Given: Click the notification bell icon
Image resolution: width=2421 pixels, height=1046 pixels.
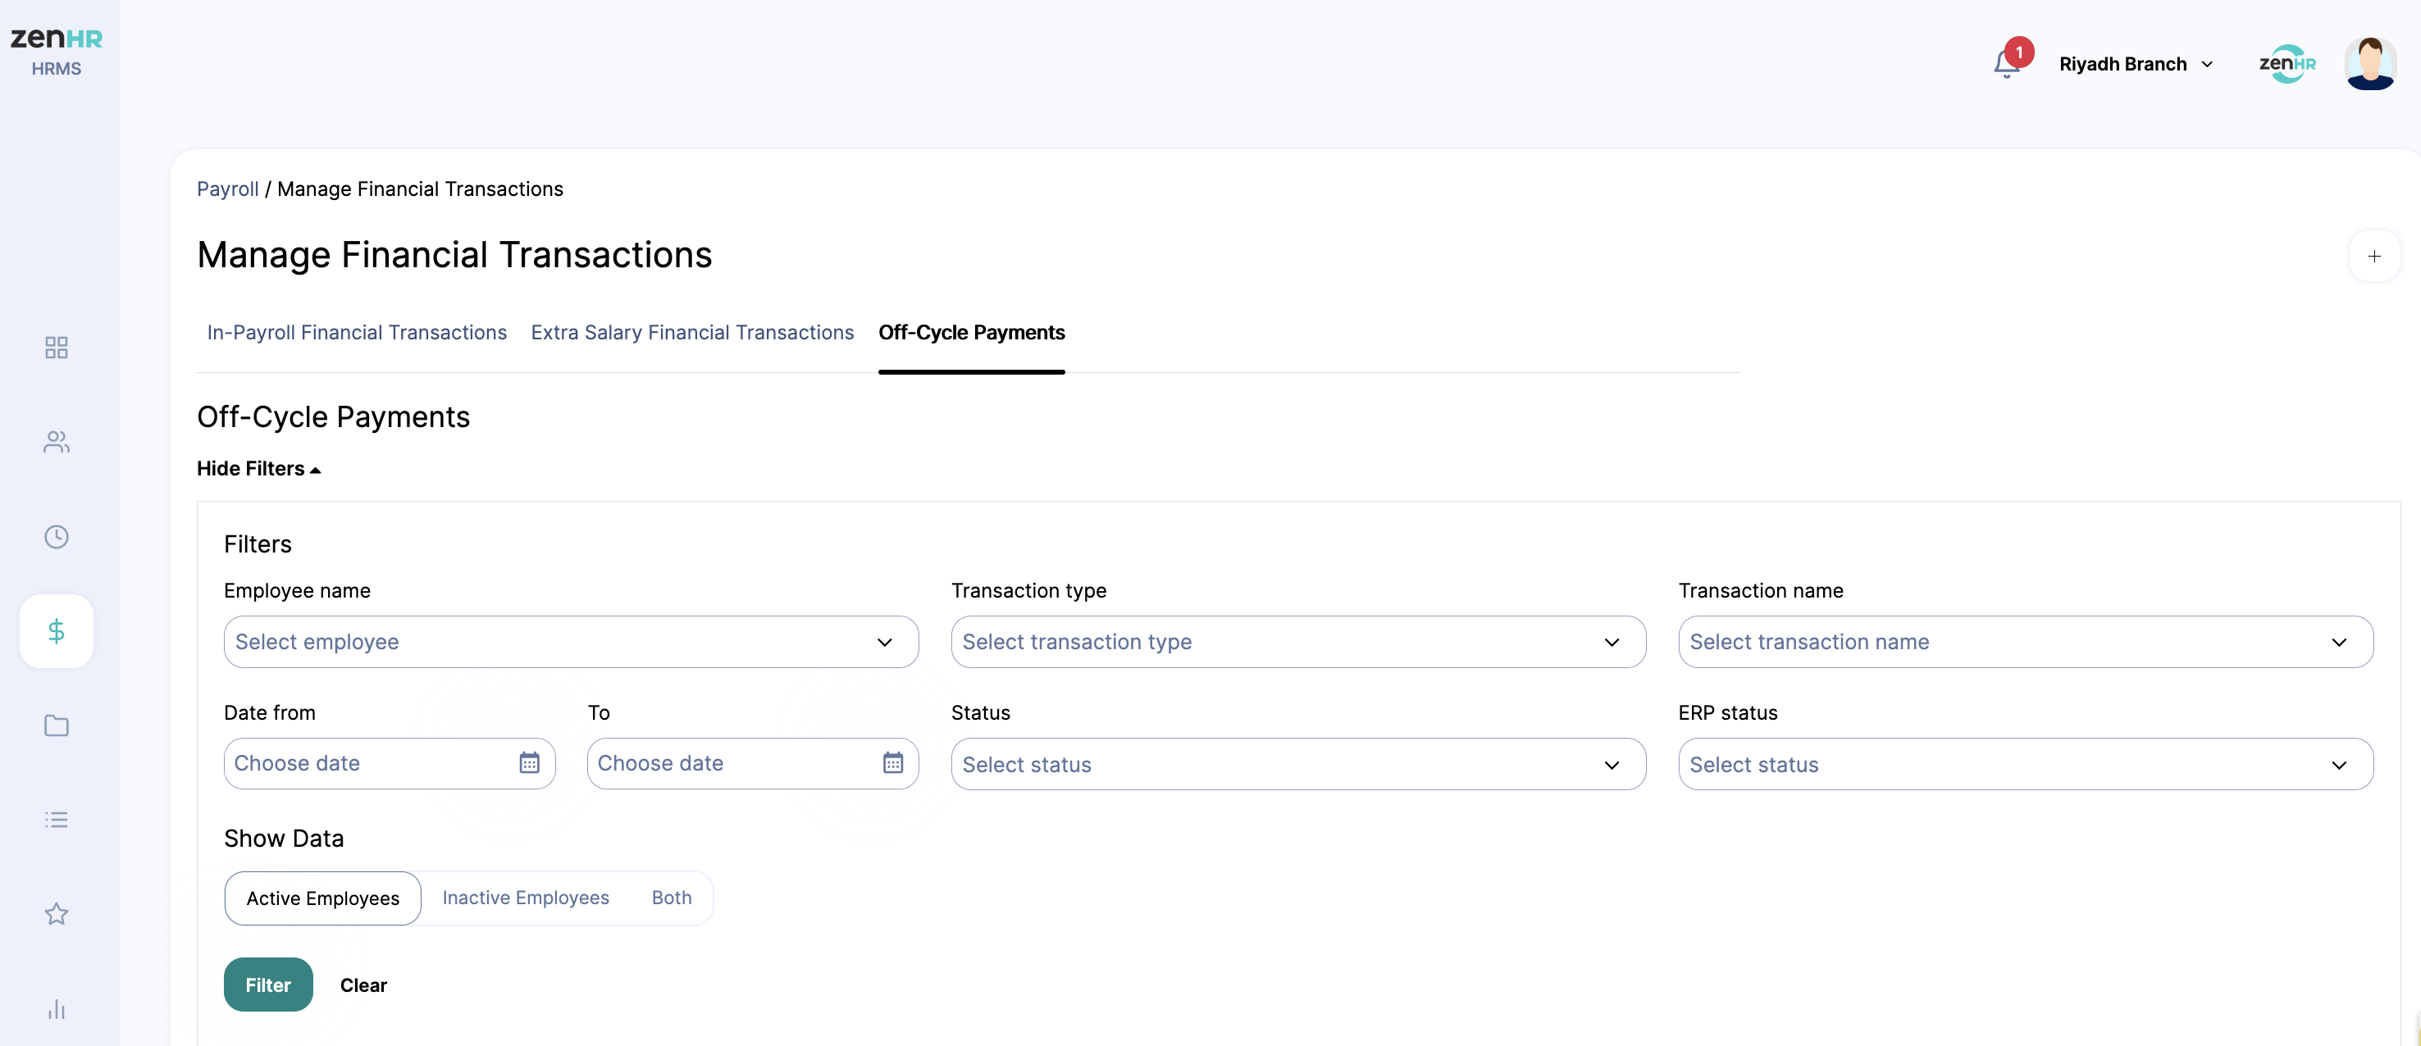Looking at the screenshot, I should pyautogui.click(x=2005, y=64).
